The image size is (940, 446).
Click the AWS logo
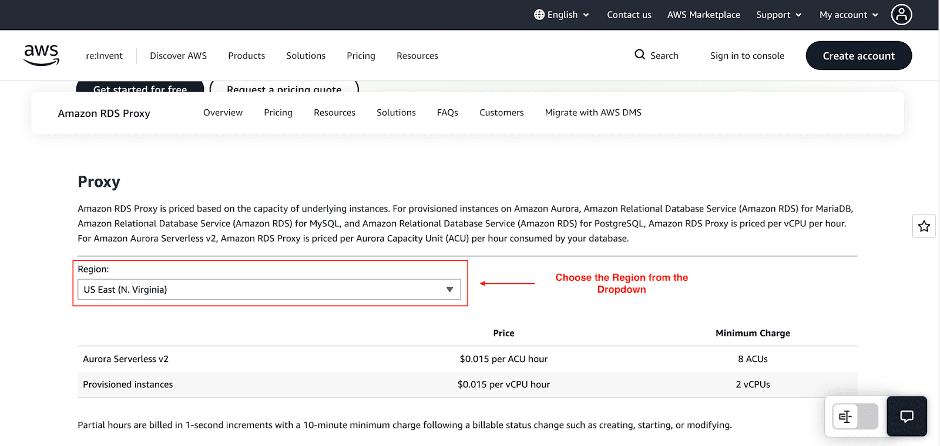[x=41, y=55]
